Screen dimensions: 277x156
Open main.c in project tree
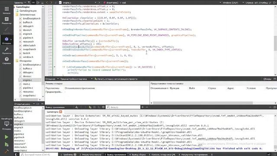(26, 84)
